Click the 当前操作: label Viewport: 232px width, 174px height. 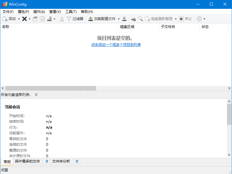pyautogui.click(x=17, y=133)
